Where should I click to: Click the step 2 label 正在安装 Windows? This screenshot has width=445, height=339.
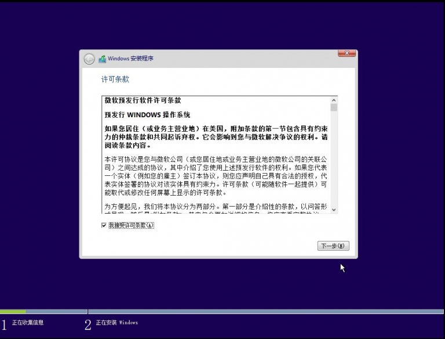tap(116, 323)
